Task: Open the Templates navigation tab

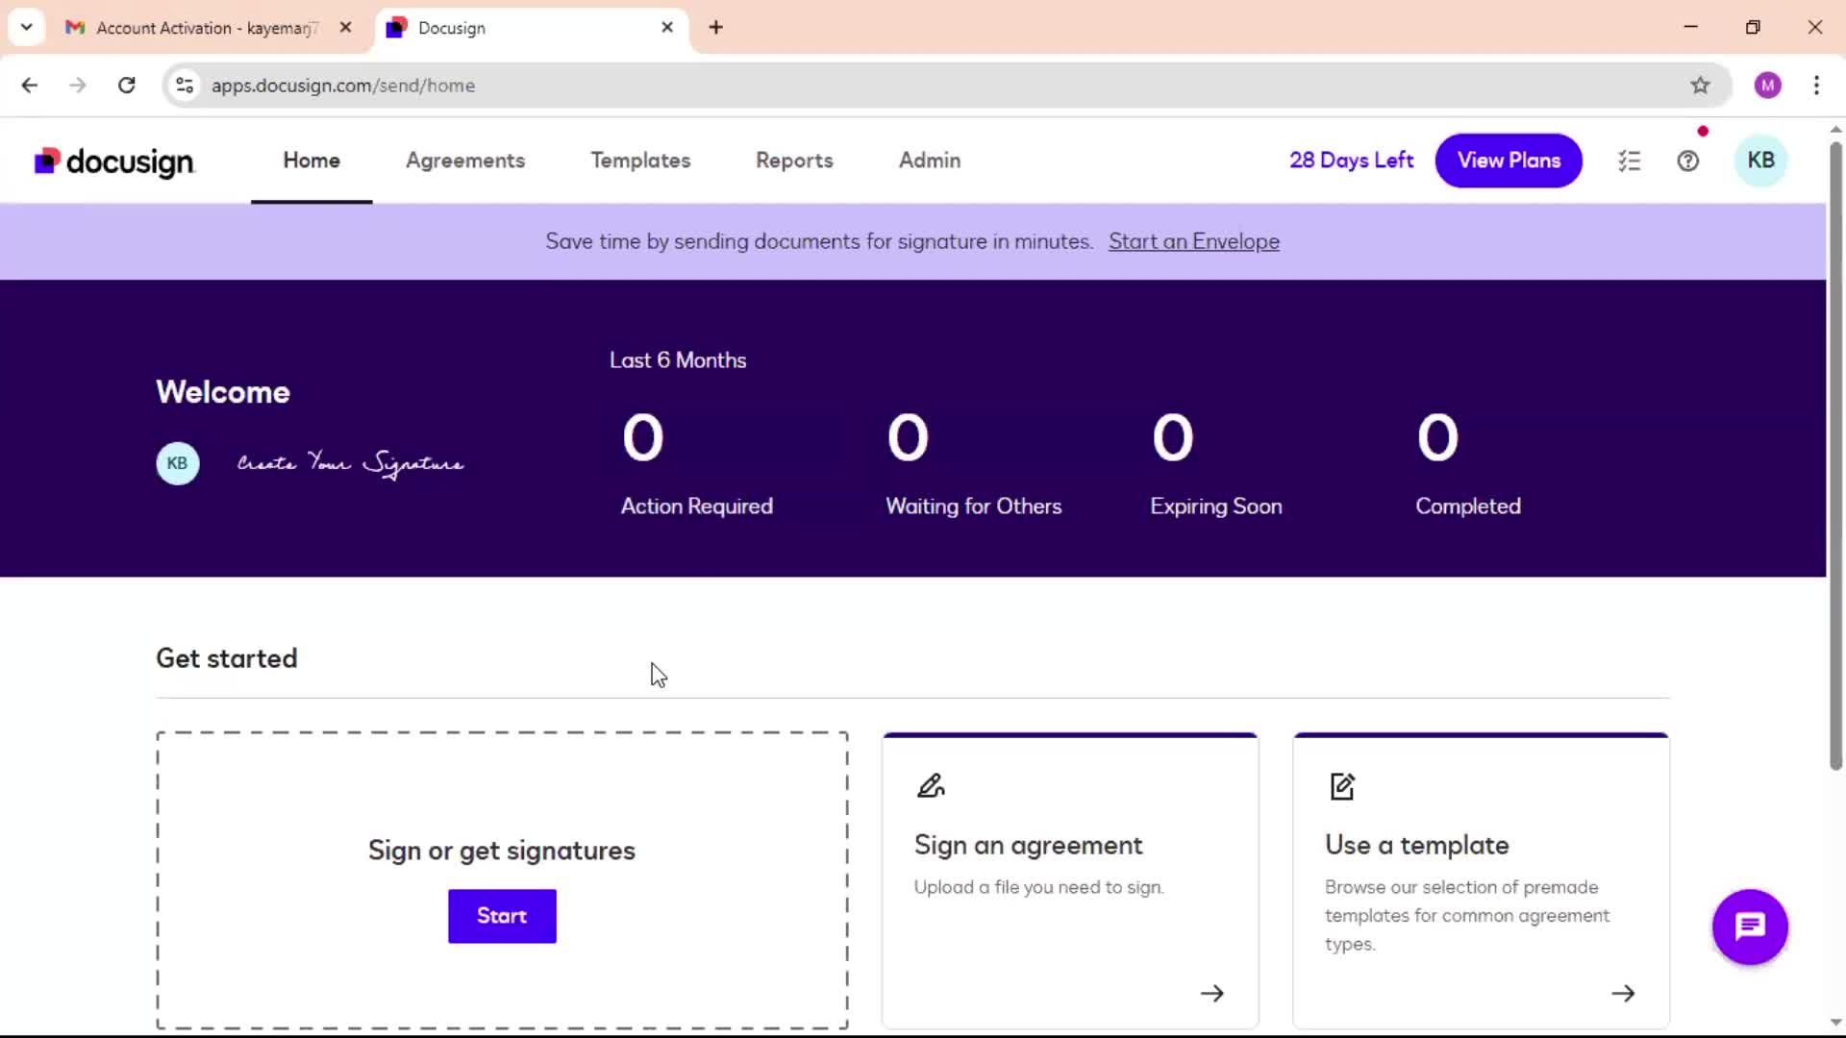Action: tap(640, 161)
